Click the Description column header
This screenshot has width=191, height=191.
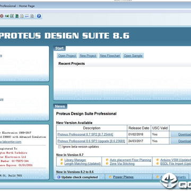[92, 128]
